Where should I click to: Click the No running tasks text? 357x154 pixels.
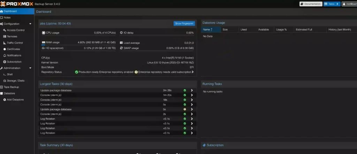tap(213, 92)
